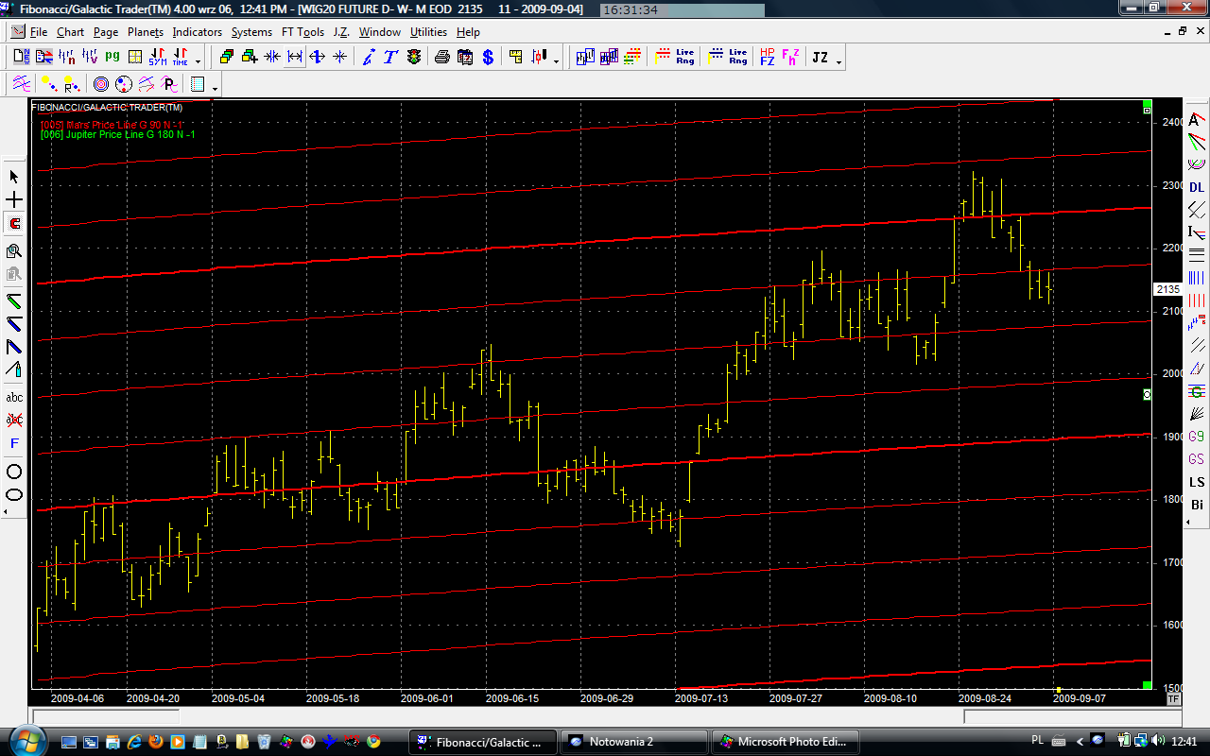Choose the abc text annotation tool
Viewport: 1210px width, 756px height.
coord(14,398)
